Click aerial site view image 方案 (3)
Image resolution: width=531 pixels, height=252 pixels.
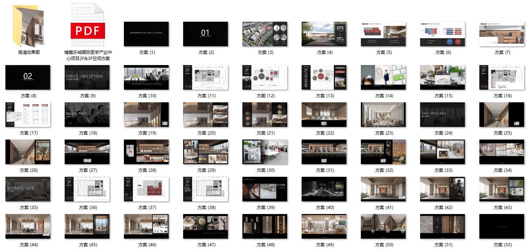pos(265,34)
